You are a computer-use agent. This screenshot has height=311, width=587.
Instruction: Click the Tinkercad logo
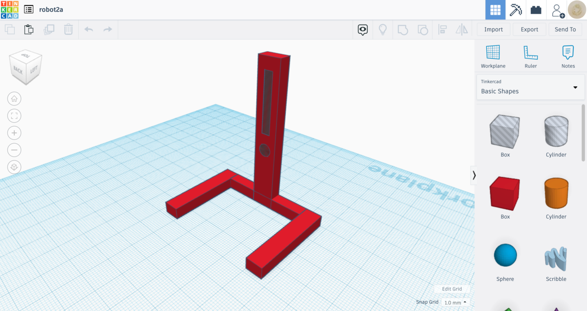9,9
